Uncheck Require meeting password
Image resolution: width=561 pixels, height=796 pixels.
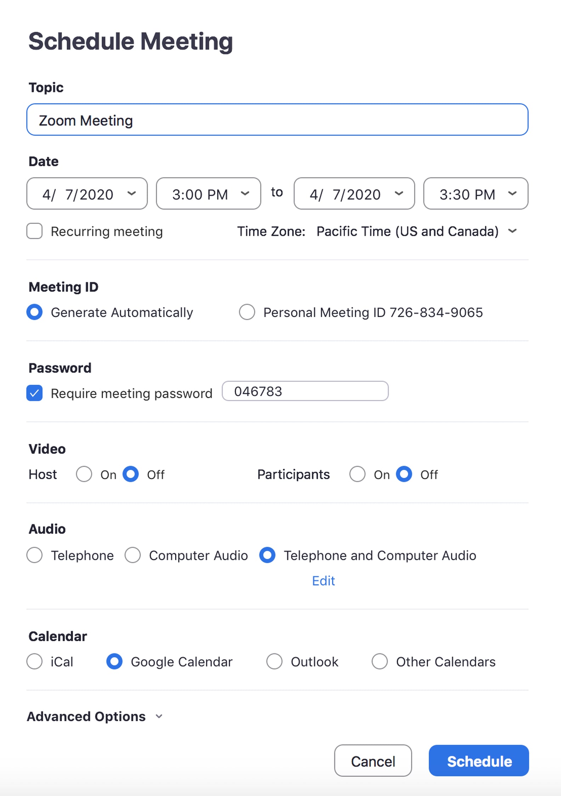point(35,393)
